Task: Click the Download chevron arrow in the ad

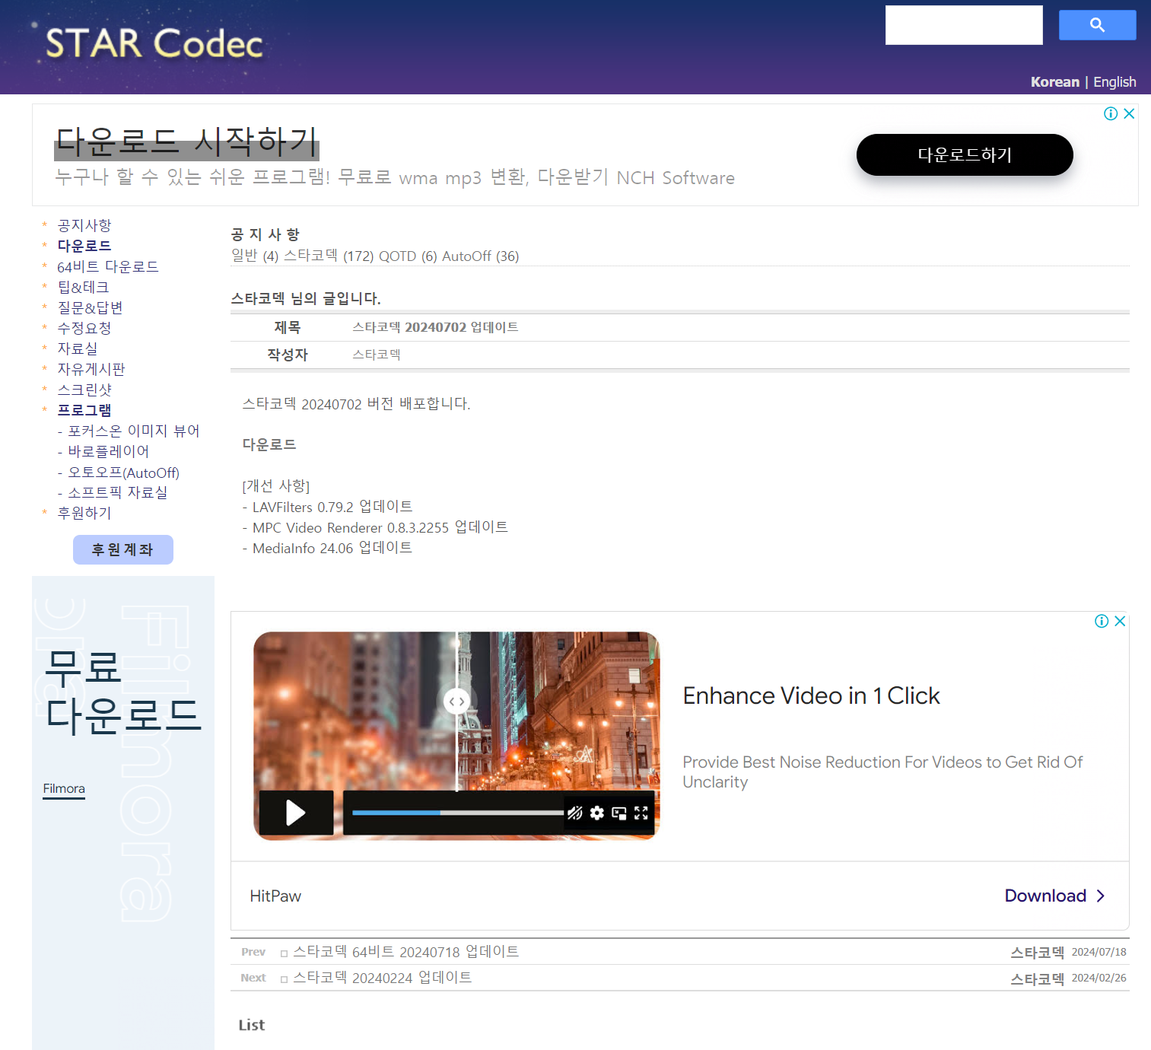Action: click(x=1100, y=896)
